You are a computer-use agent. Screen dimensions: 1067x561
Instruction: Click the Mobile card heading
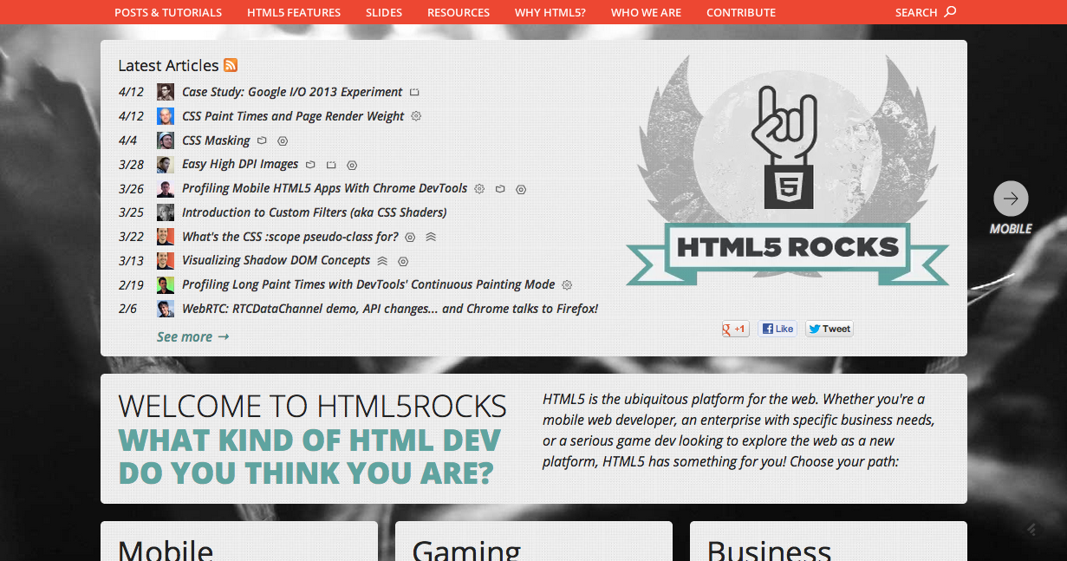pyautogui.click(x=166, y=551)
